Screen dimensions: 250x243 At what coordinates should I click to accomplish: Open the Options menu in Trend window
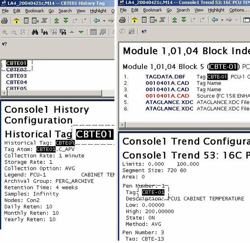(237, 10)
